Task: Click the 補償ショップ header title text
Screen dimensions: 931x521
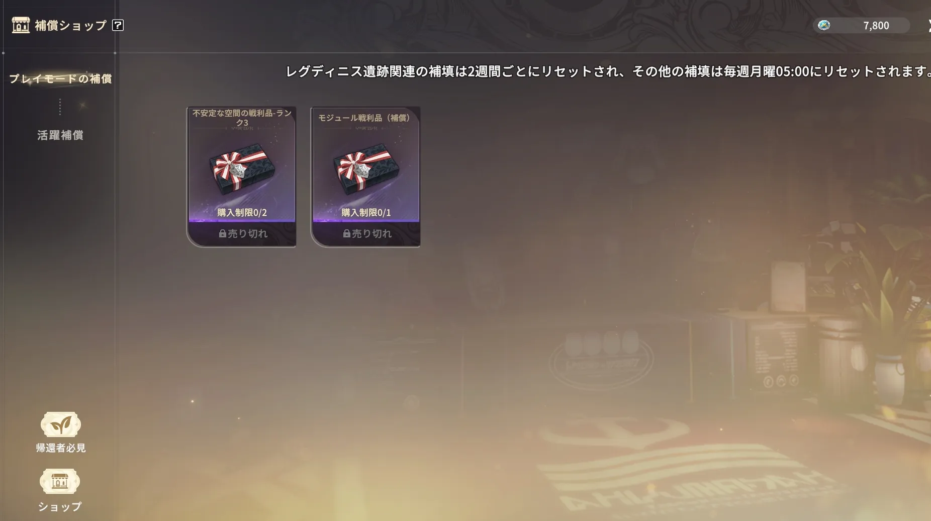Action: pos(70,25)
